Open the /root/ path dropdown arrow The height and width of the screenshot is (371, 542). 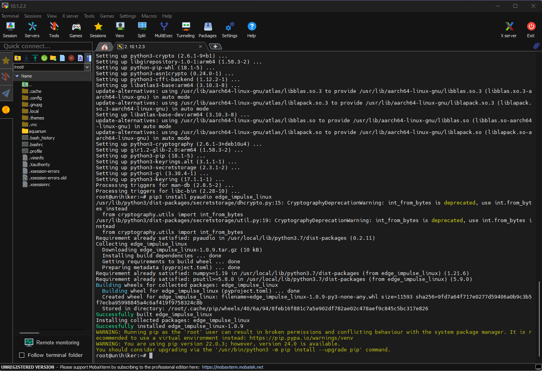click(87, 67)
